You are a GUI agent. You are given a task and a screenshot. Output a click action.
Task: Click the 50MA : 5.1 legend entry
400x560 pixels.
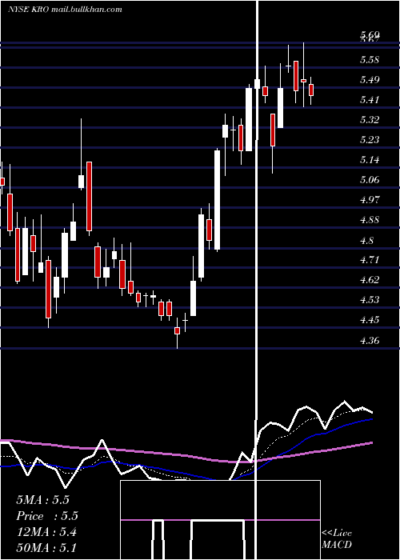click(46, 547)
